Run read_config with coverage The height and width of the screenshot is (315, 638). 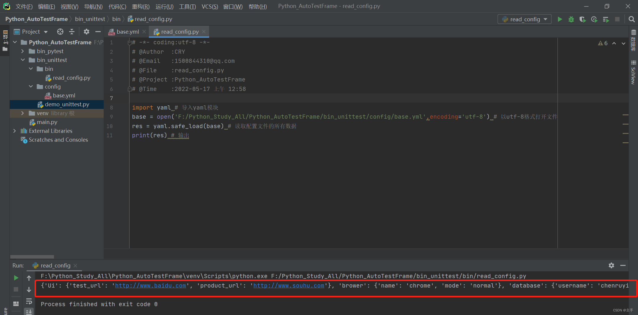(x=582, y=19)
